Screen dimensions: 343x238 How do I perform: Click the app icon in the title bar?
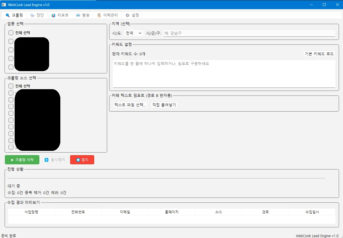pyautogui.click(x=4, y=5)
